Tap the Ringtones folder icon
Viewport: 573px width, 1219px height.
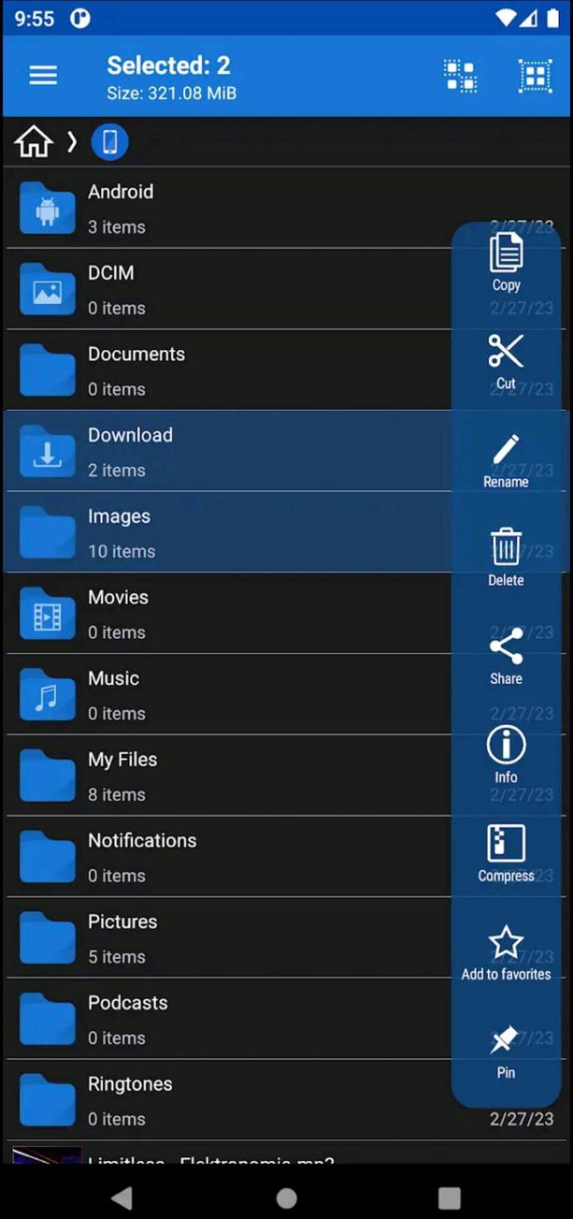tap(47, 1100)
